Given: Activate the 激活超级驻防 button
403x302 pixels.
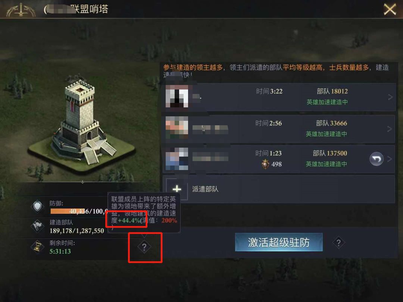Looking at the screenshot, I should [x=279, y=242].
